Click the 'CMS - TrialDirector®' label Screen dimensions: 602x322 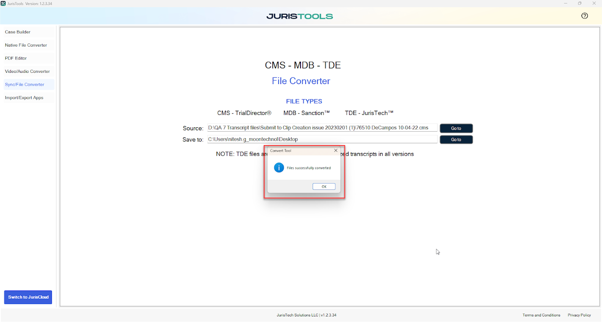click(244, 113)
